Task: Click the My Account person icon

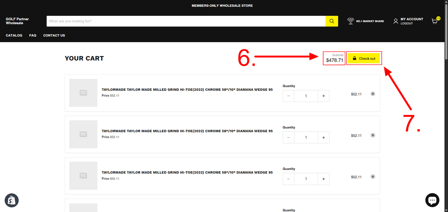Action: click(396, 21)
